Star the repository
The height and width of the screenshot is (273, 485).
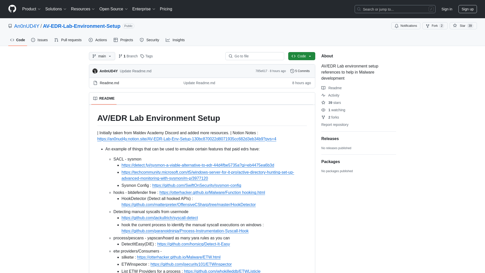(x=463, y=26)
